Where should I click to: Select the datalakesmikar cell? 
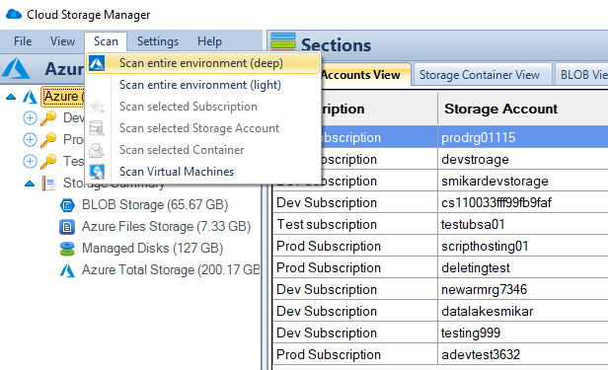[x=523, y=311]
